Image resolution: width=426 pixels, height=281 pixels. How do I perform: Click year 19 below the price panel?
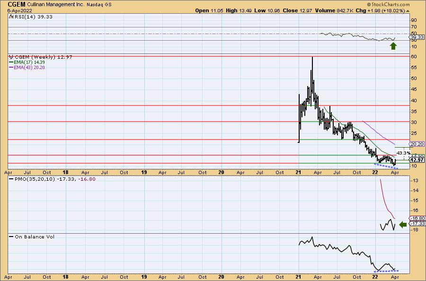coord(144,172)
